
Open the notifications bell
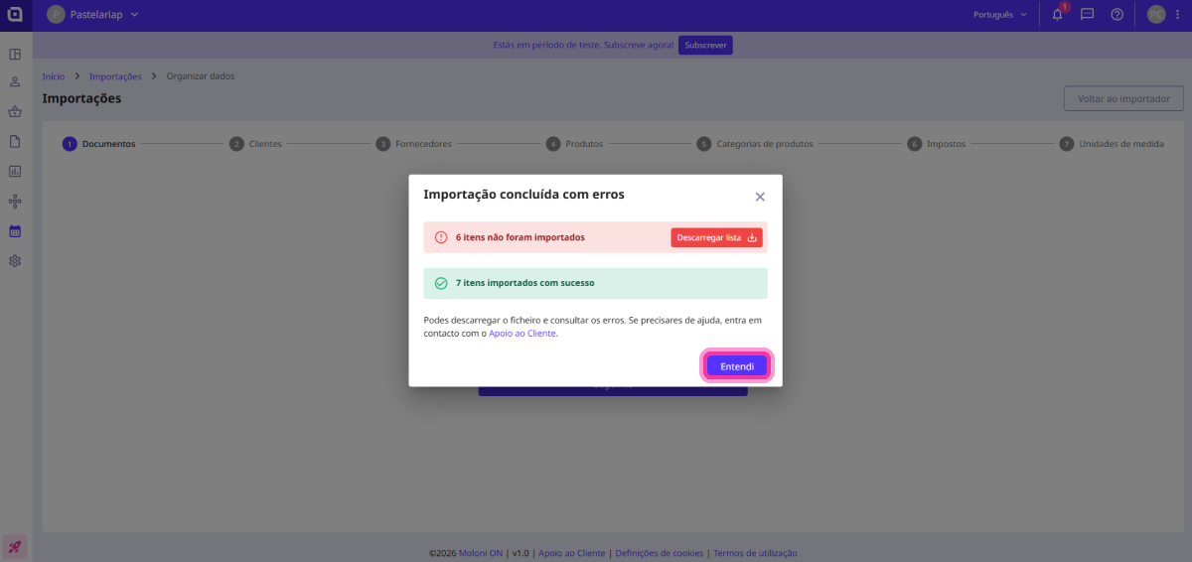[1058, 15]
